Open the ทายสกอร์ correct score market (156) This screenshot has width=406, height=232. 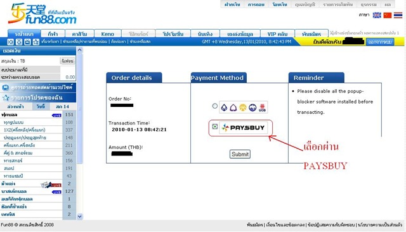coord(13,161)
